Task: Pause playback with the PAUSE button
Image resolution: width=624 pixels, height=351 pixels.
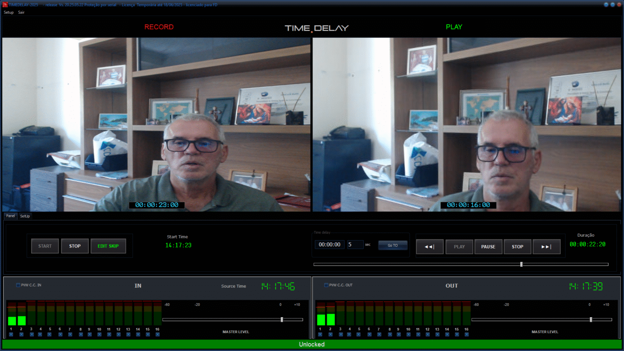Action: 488,246
